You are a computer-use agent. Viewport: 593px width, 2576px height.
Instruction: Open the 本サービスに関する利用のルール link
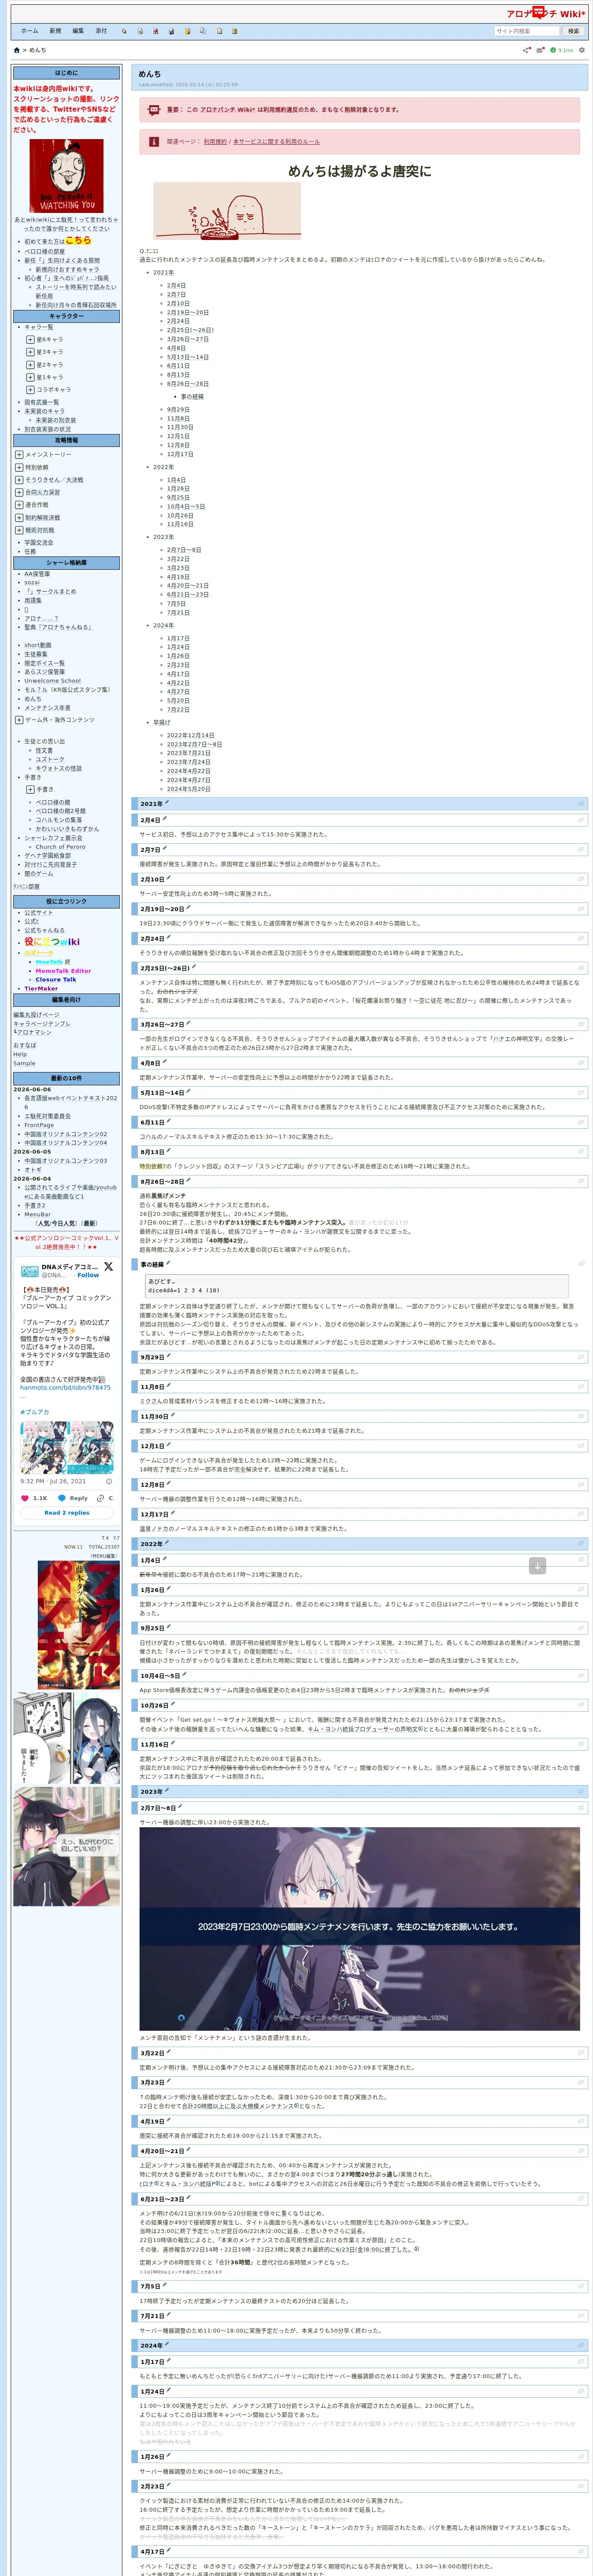(x=276, y=142)
